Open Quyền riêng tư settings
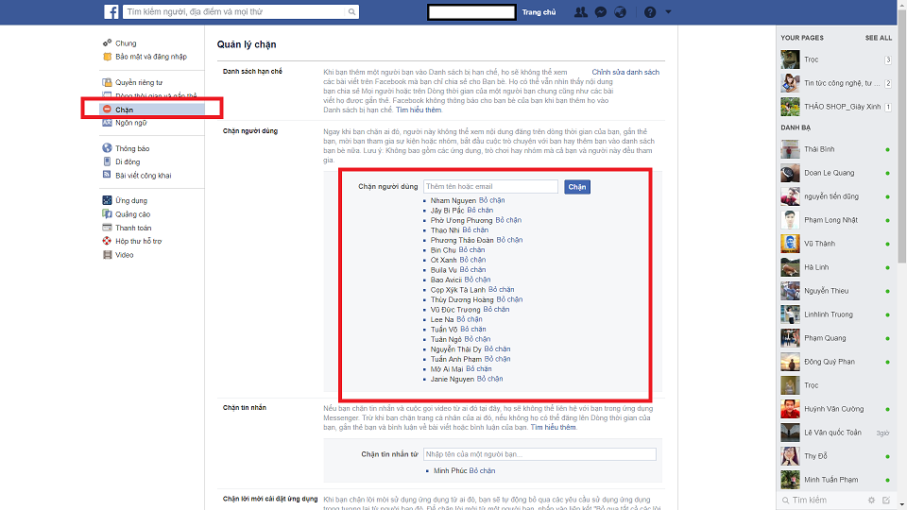The height and width of the screenshot is (510, 907). coord(139,83)
